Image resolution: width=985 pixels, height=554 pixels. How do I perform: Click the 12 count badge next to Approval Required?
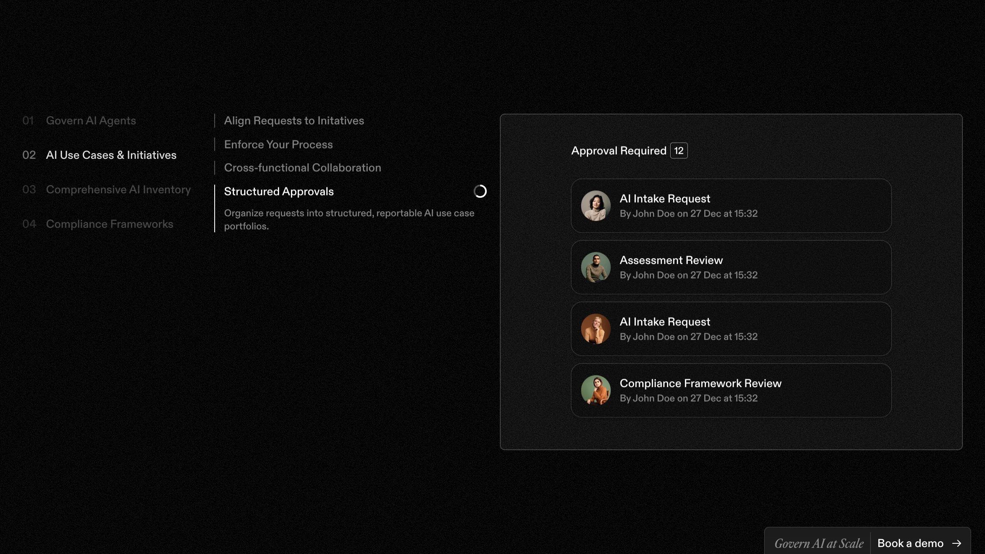pyautogui.click(x=678, y=151)
